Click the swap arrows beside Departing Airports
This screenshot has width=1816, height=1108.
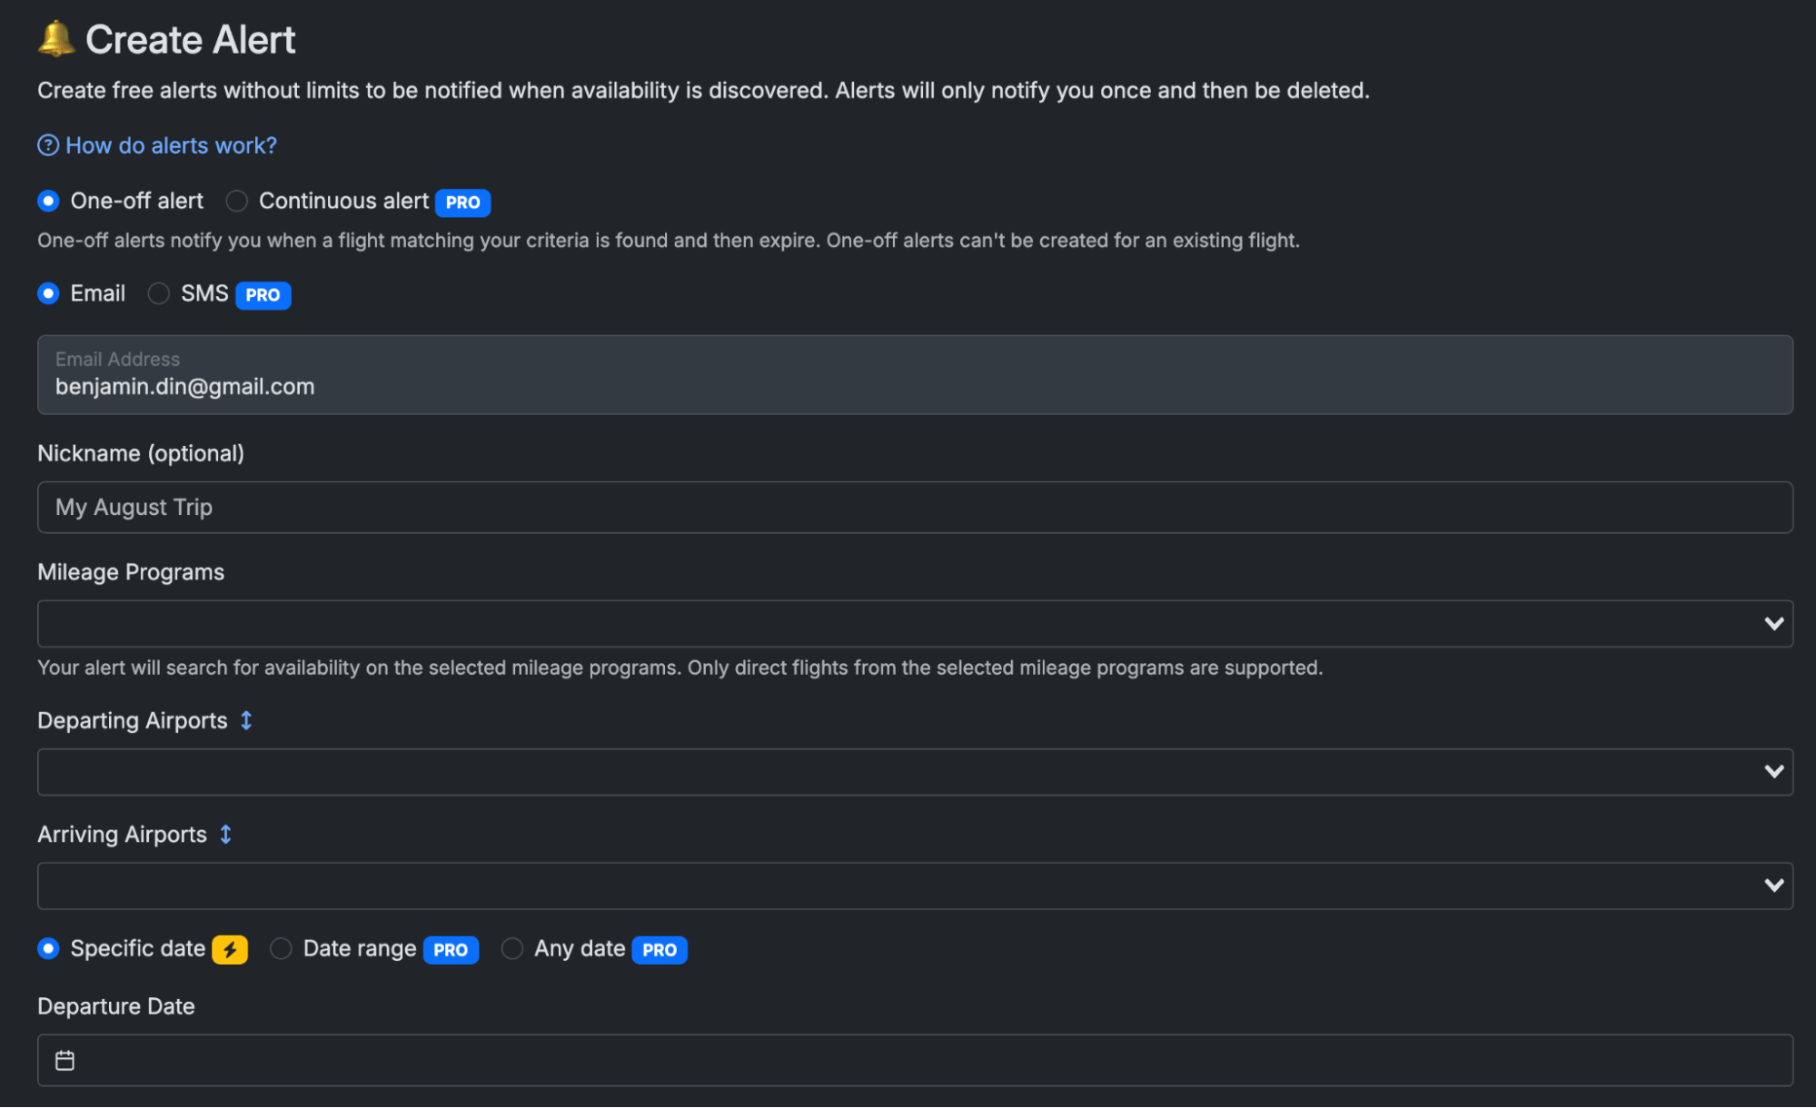246,720
